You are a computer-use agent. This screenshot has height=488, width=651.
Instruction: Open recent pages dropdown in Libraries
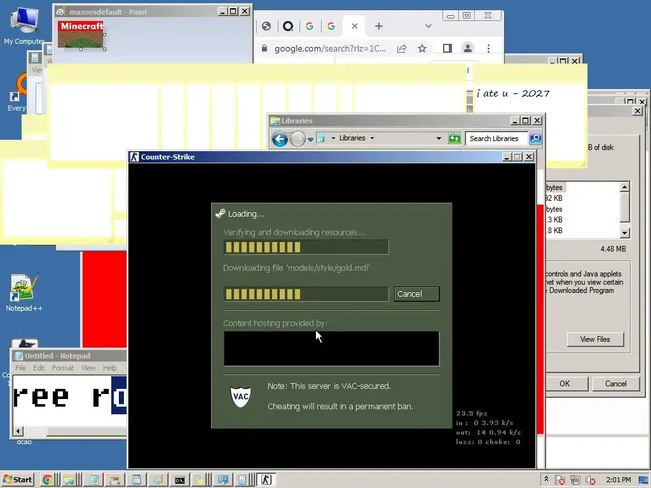click(x=310, y=139)
